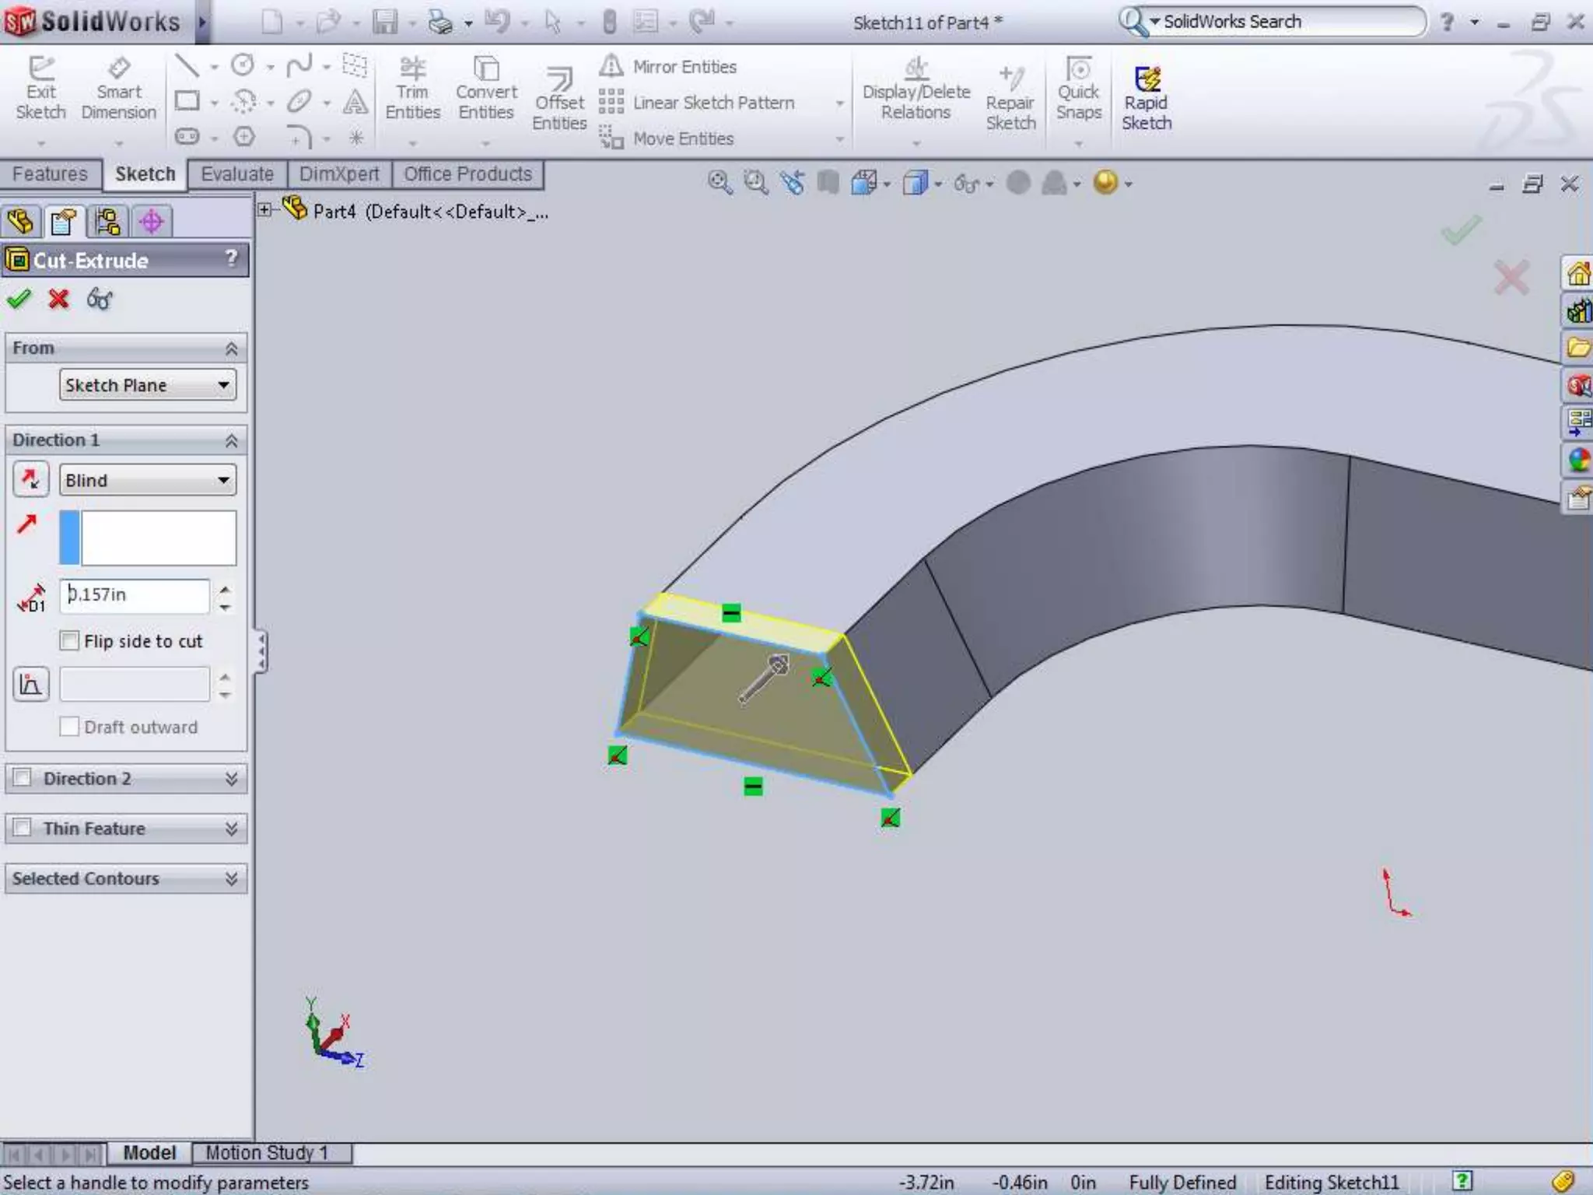
Task: Select the Smart Dimension tool
Action: tap(118, 87)
